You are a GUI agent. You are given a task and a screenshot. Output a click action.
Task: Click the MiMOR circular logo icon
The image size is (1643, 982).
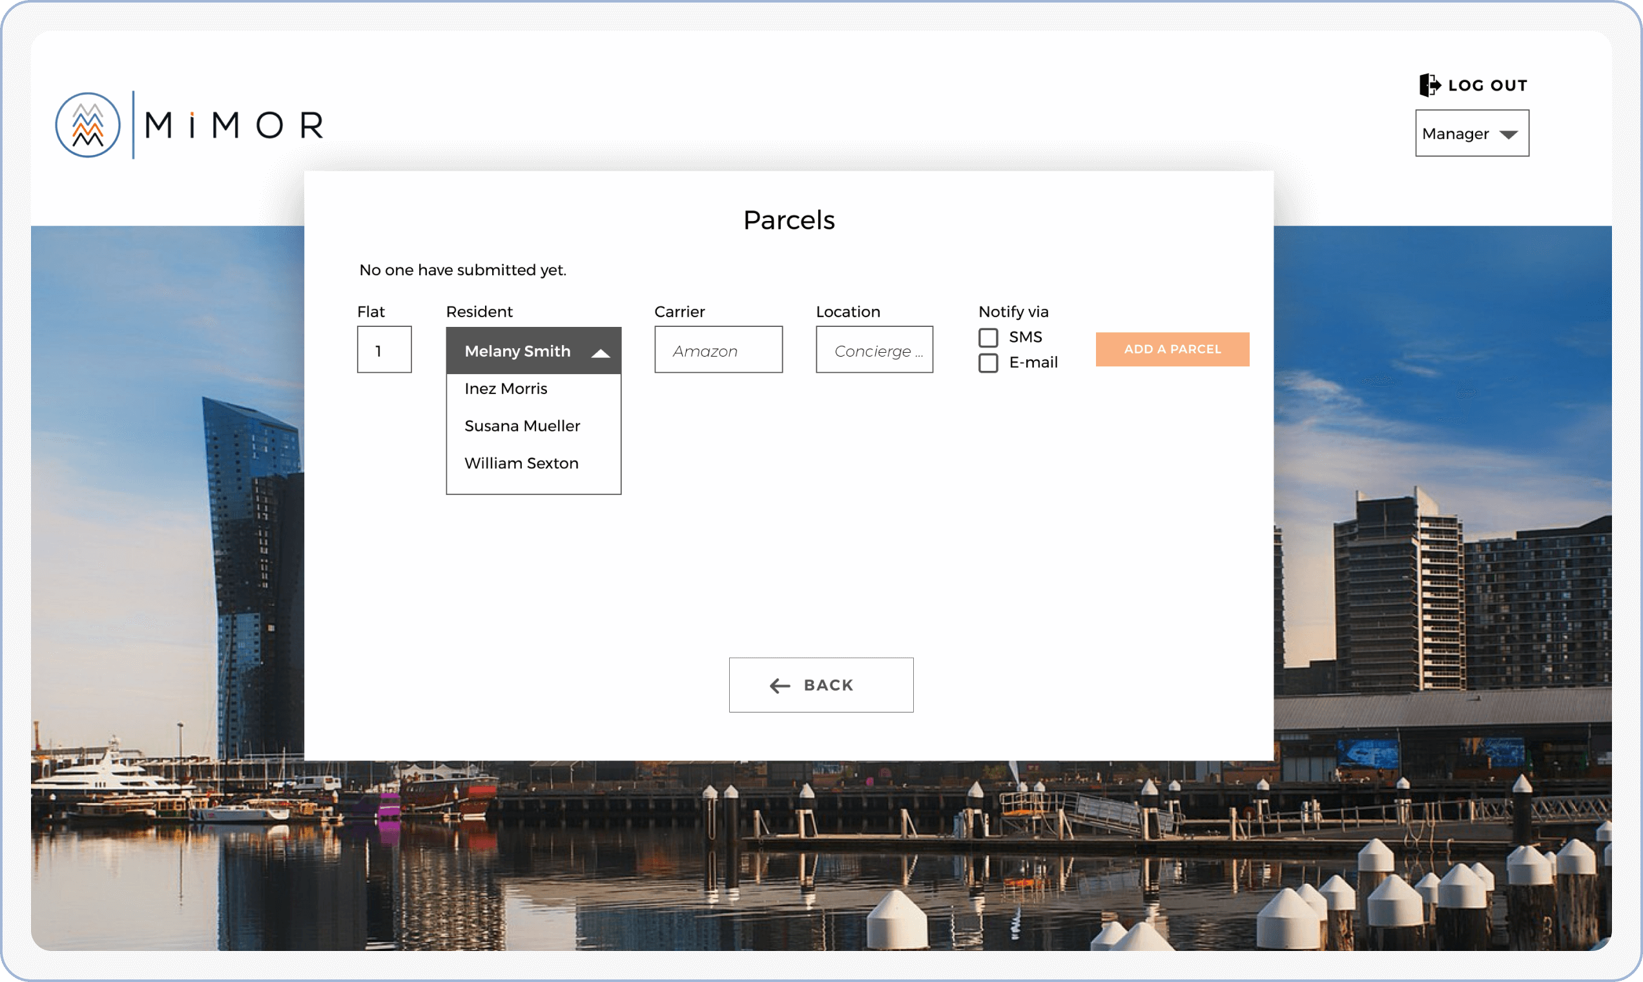88,125
